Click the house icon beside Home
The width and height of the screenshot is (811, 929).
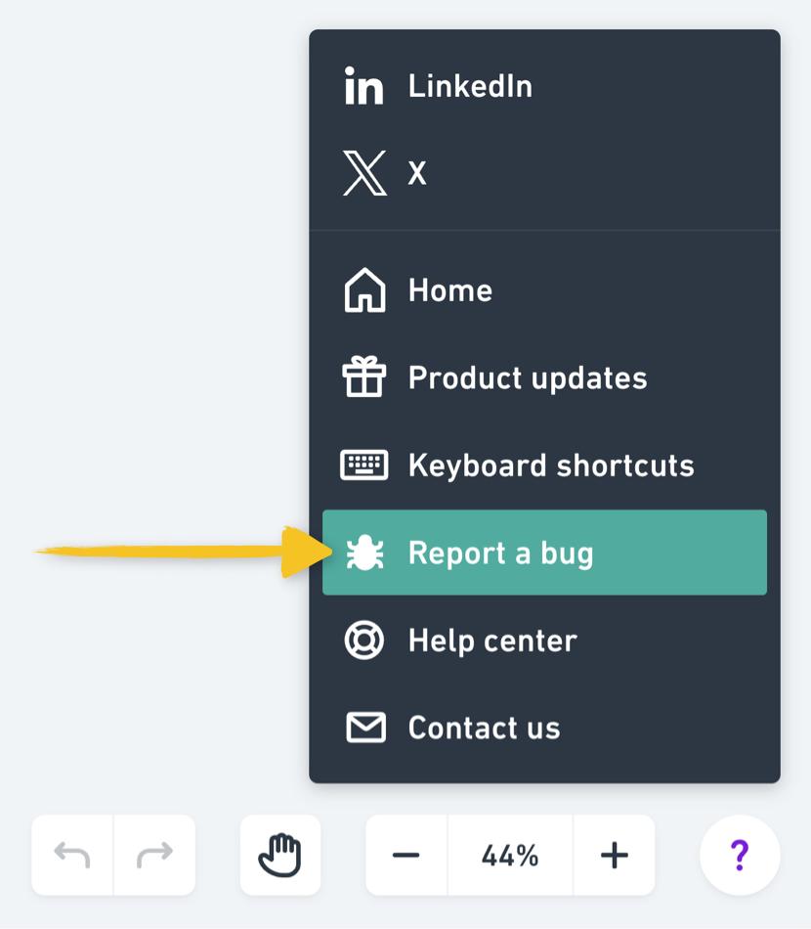[364, 289]
